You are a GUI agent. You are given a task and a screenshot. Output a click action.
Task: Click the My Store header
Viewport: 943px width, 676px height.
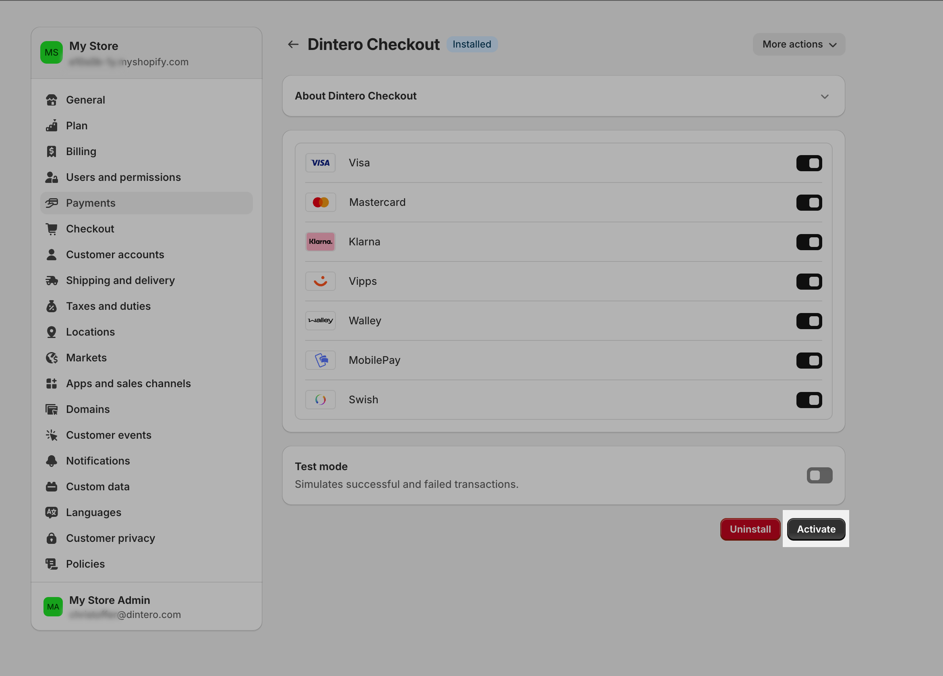point(146,53)
